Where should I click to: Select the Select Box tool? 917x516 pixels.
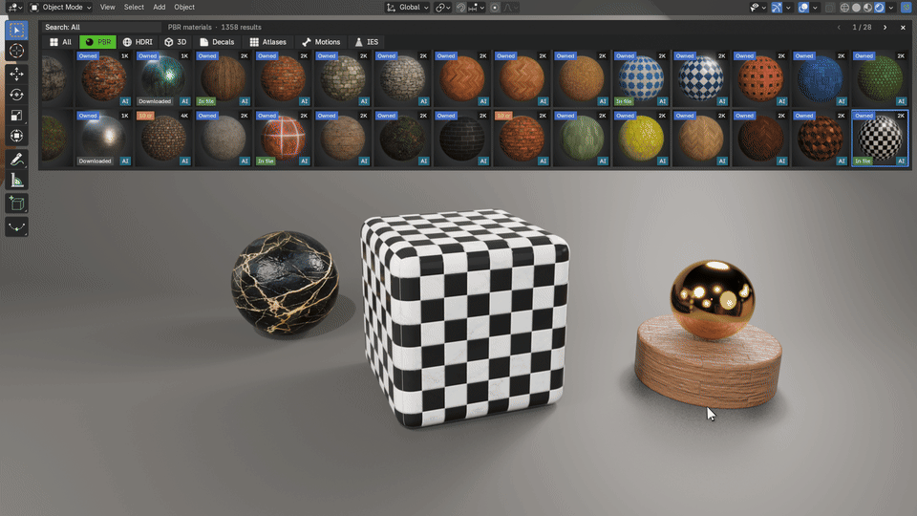(16, 30)
